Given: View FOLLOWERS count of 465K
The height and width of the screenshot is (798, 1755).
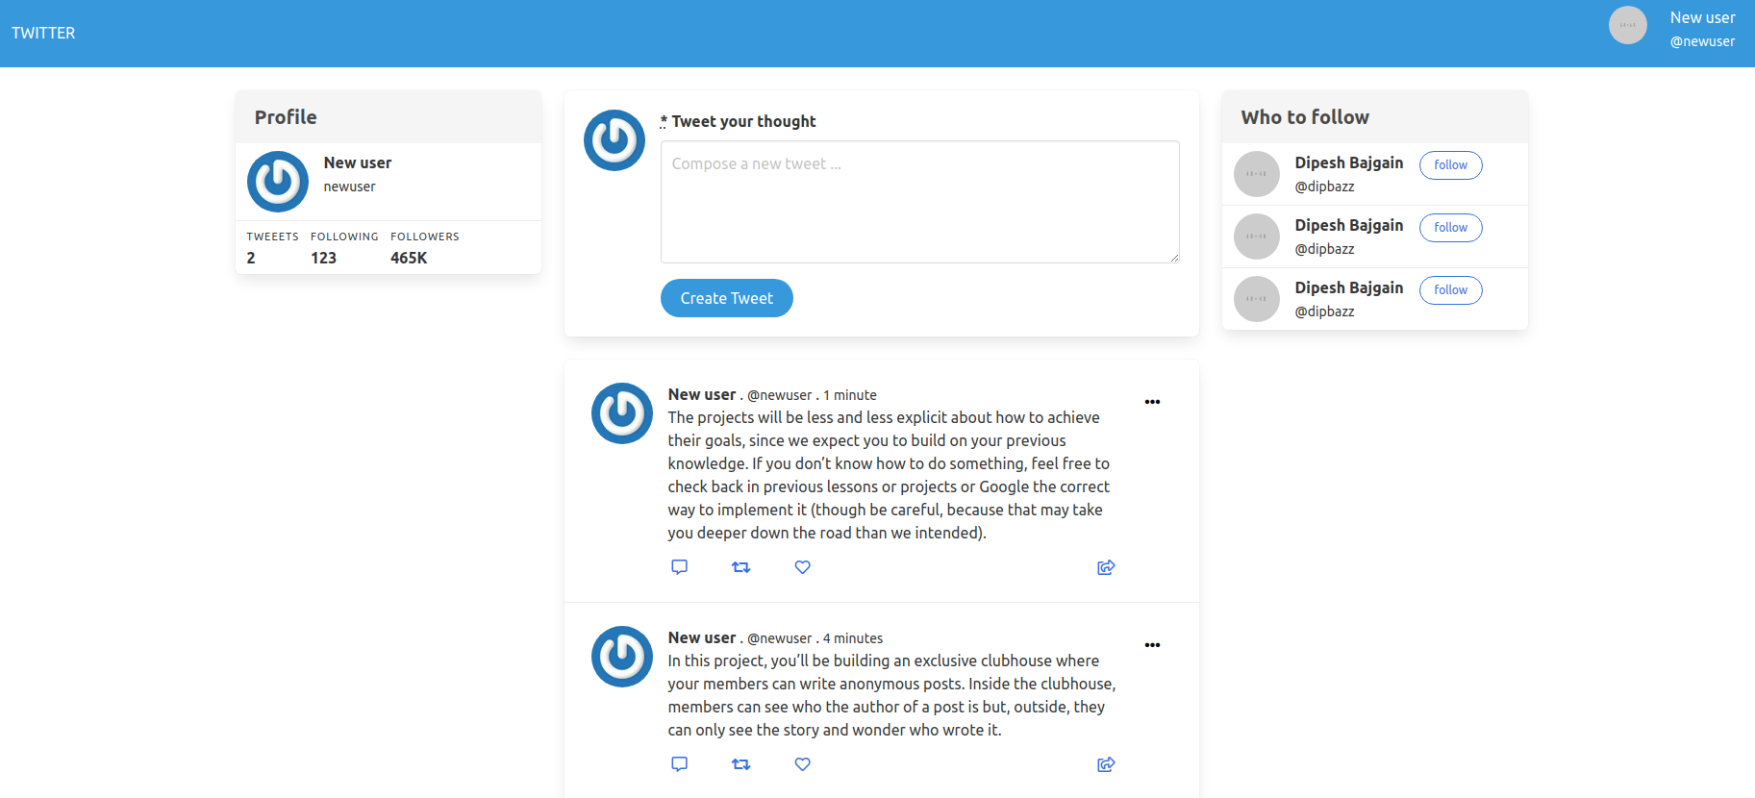Looking at the screenshot, I should pos(409,258).
